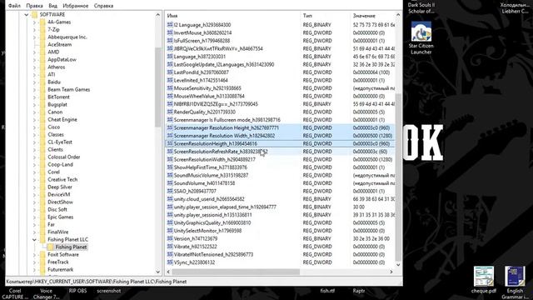Open the English Grammar desktop icon
The width and height of the screenshot is (533, 300).
[515, 282]
